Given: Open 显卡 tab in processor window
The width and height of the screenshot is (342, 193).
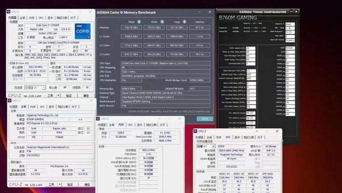Looking at the screenshot, I should 51,18.
